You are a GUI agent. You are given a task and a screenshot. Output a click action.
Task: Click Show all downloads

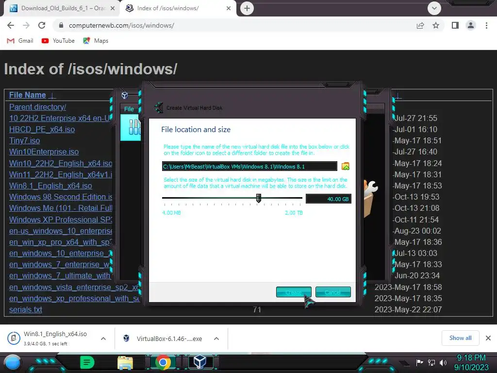point(460,338)
